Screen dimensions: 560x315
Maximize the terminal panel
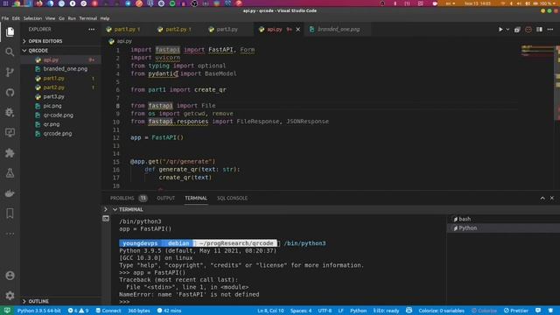542,199
